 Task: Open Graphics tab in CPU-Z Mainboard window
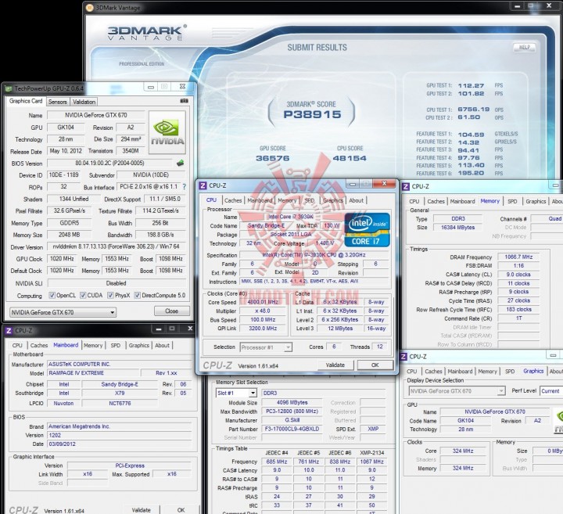139,345
